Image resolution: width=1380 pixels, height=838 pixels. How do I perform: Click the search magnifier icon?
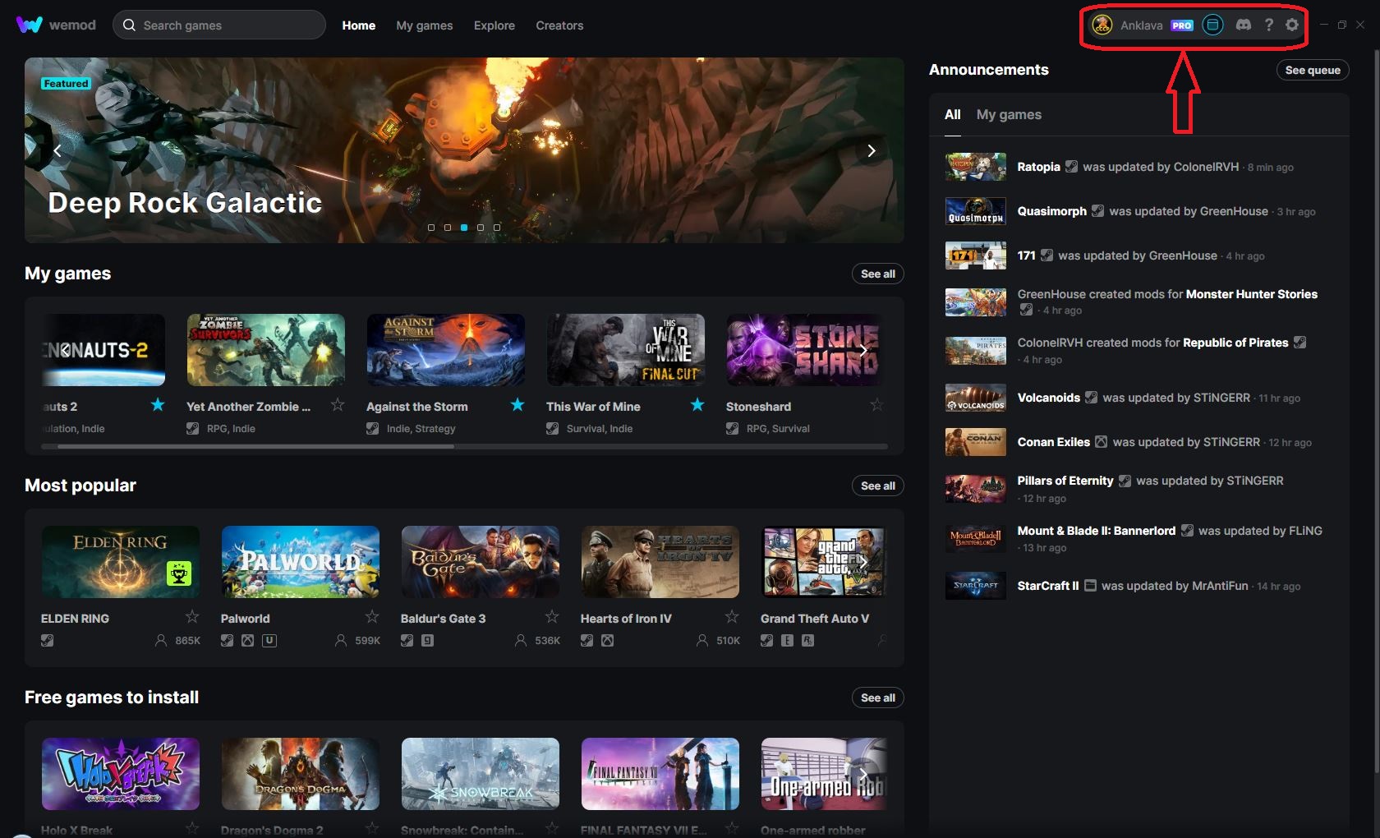coord(129,25)
